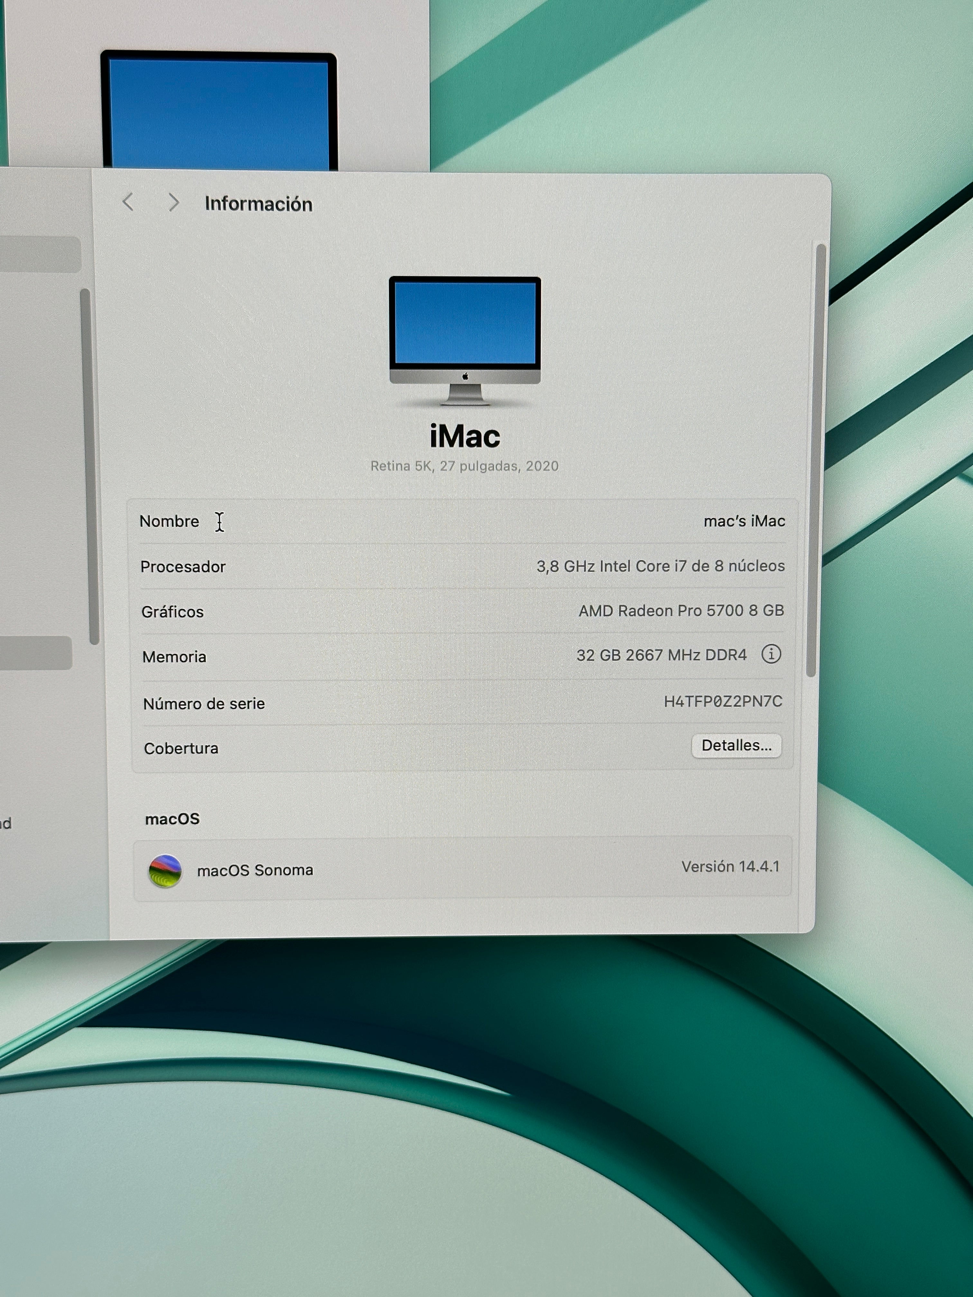This screenshot has width=973, height=1297.
Task: Click the sidebar scrollbar
Action: coord(90,466)
